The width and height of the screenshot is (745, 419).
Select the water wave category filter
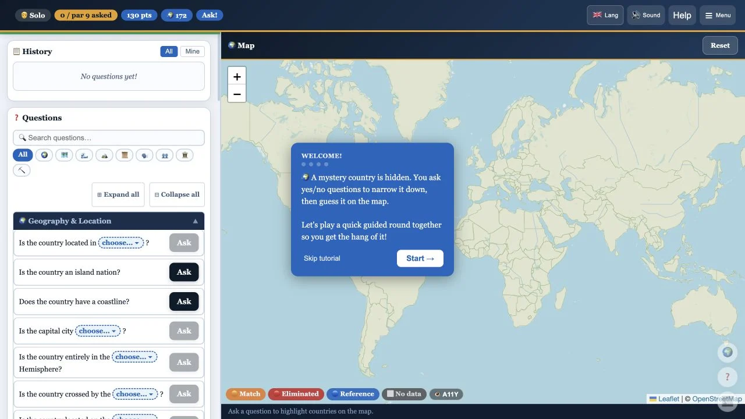84,155
